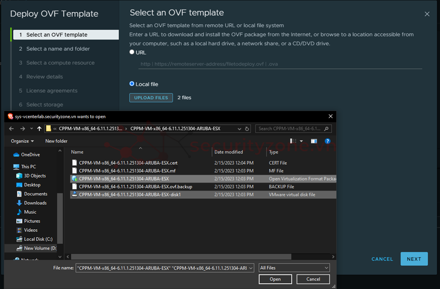Toggle the preview pane icon
This screenshot has width=440, height=289.
tap(314, 141)
